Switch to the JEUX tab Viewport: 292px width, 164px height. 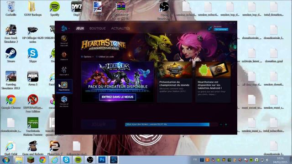coord(80,28)
